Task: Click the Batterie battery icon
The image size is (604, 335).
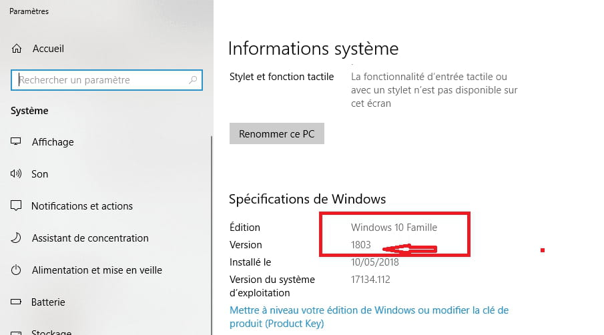Action: coord(16,302)
